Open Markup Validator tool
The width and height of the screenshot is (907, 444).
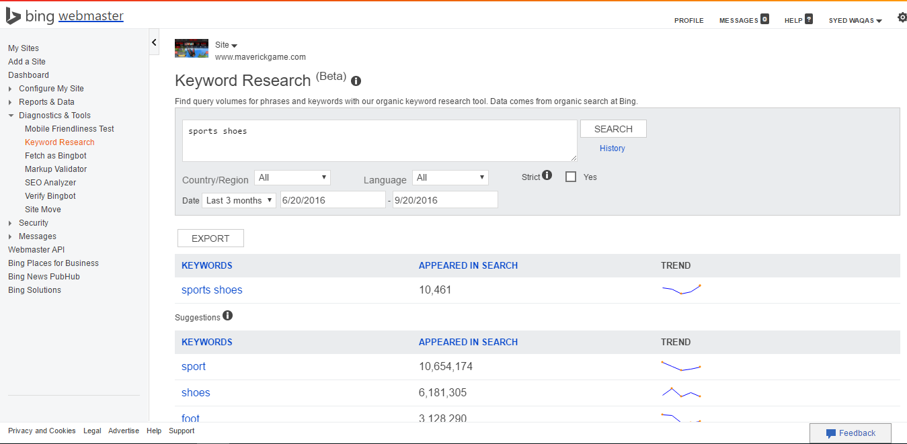(56, 169)
